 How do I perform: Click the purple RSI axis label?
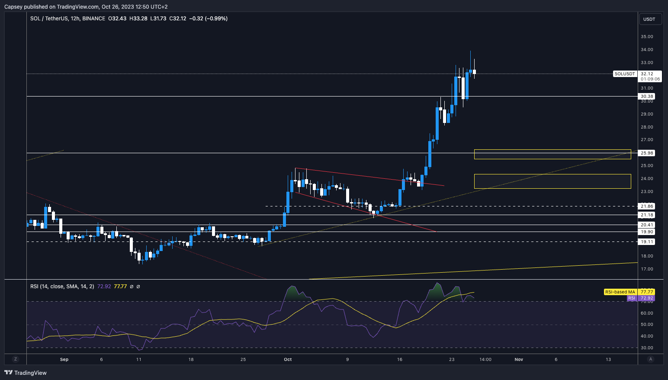pos(632,298)
